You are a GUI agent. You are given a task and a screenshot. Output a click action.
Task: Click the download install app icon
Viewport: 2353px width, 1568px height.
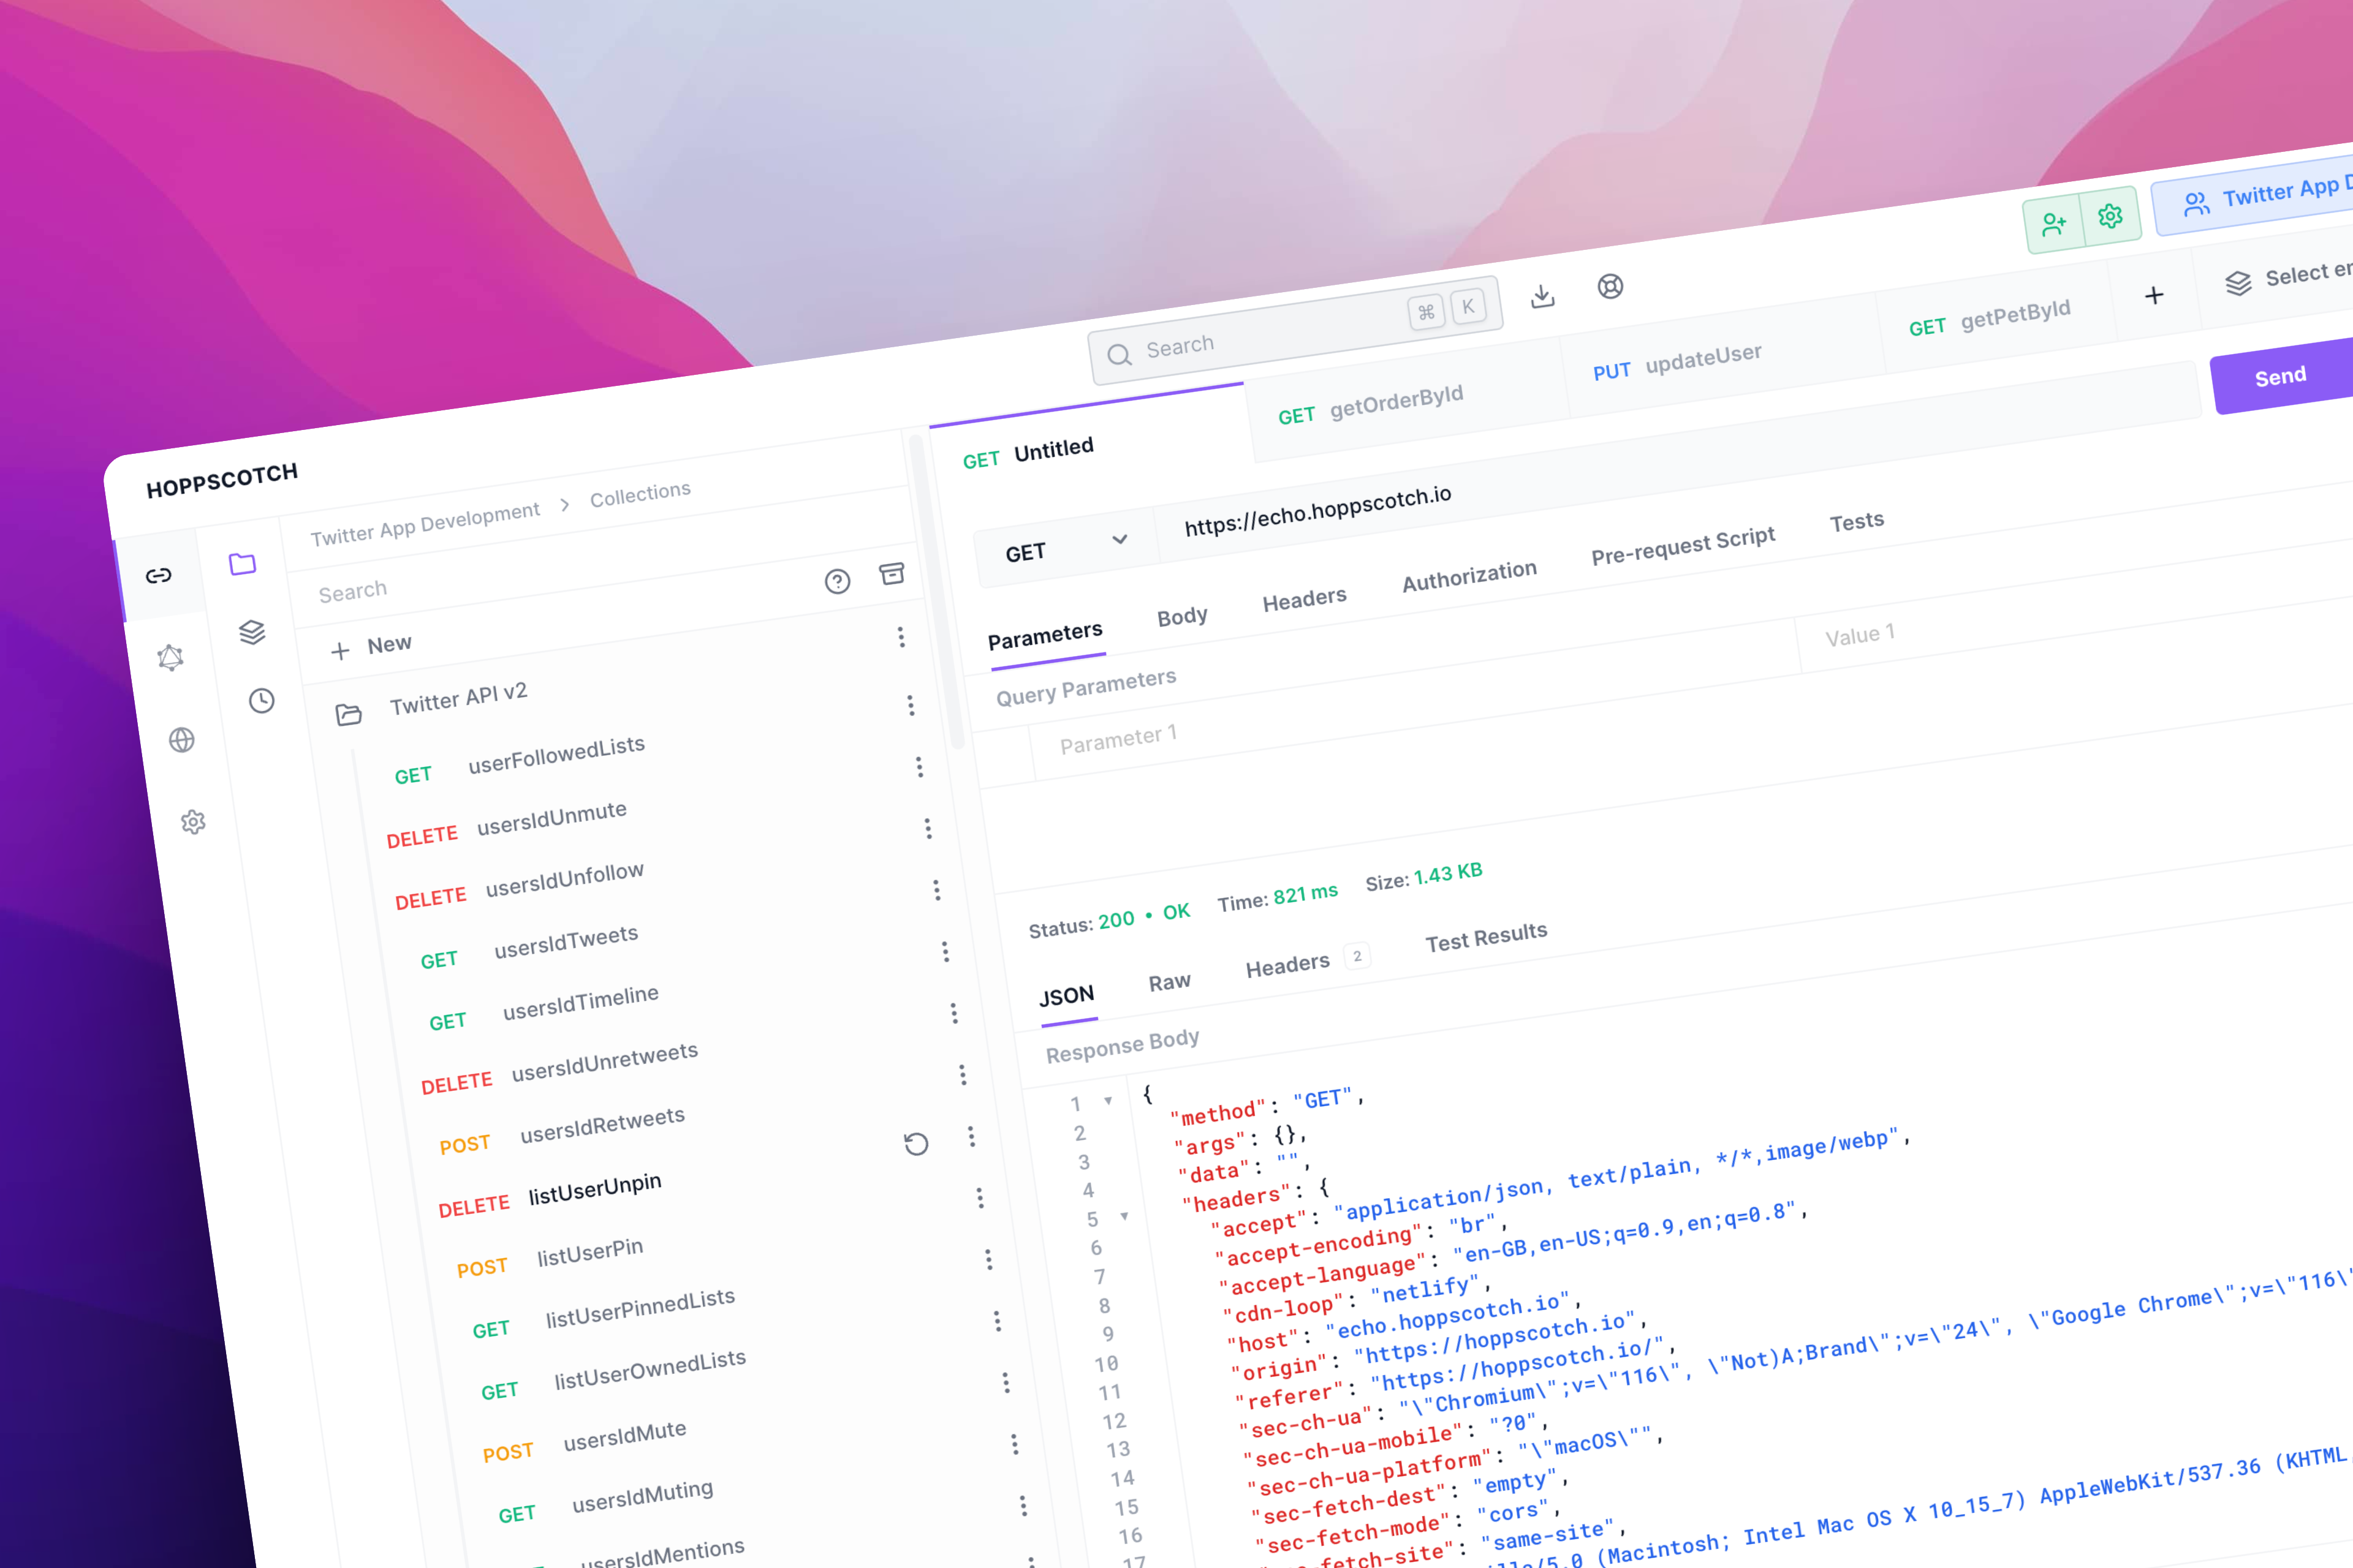(x=1543, y=296)
